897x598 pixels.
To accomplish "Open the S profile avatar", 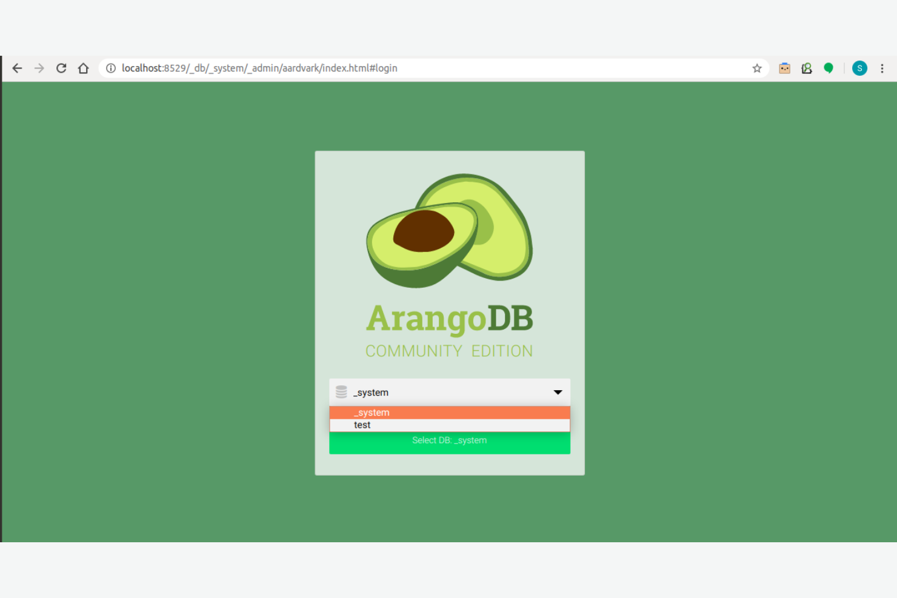I will [x=859, y=68].
